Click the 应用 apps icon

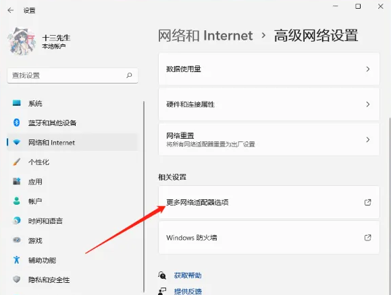point(16,181)
